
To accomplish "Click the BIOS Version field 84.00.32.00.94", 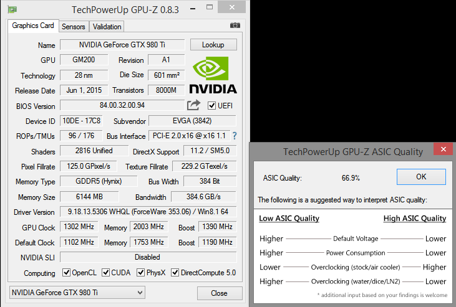I will (x=122, y=105).
